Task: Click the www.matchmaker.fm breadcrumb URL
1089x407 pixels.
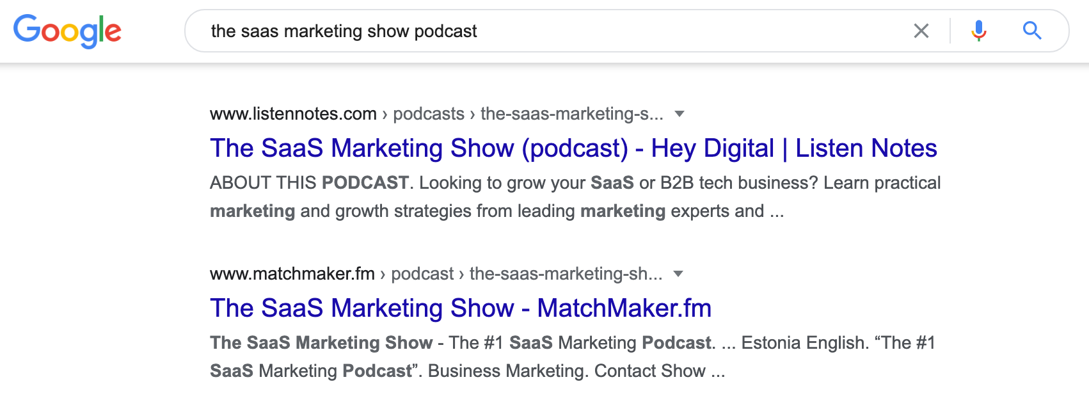Action: tap(292, 274)
